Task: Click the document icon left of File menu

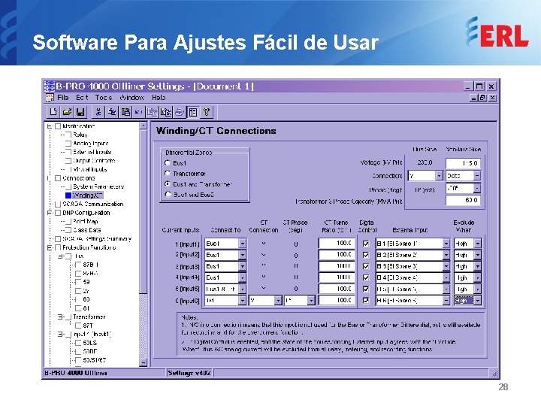Action: [x=50, y=97]
